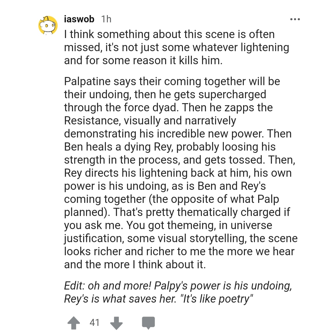Tap the italic "Edit:" label
The width and height of the screenshot is (314, 332).
(x=74, y=286)
